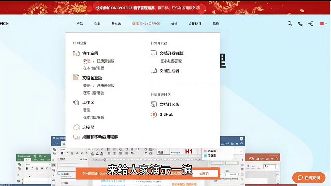Viewport: 331px width, 186px height.
Task: Open the 获取 ONLYOFFICE menu
Action: point(146,24)
